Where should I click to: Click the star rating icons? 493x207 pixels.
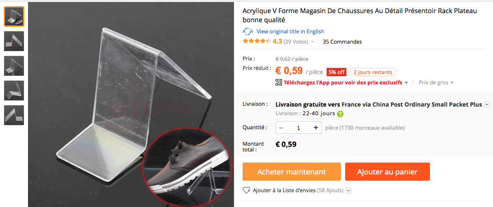click(x=257, y=42)
